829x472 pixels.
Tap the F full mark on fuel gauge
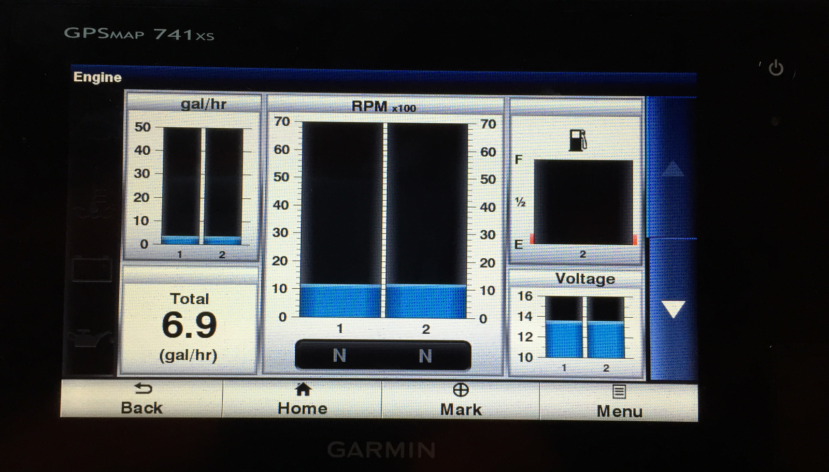point(519,159)
